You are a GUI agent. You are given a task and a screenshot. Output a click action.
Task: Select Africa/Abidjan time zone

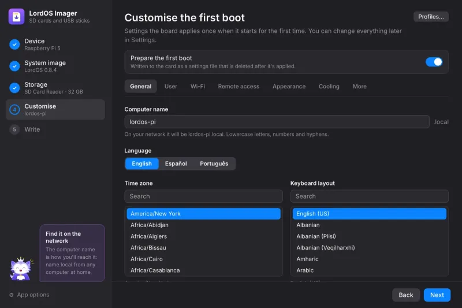(204, 225)
